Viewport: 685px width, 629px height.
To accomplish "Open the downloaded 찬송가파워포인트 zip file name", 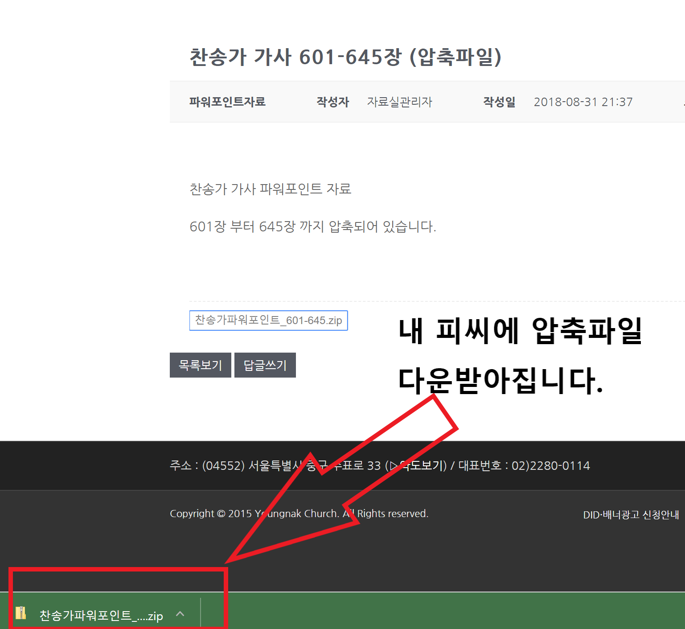I will [101, 616].
